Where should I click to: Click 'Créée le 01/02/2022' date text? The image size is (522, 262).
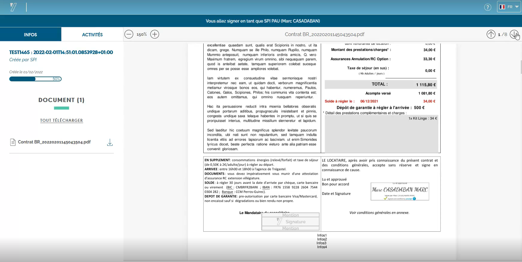pos(26,72)
